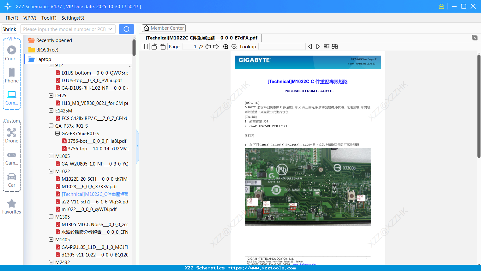Open M1022E_20_SCH pdf file

(92, 179)
